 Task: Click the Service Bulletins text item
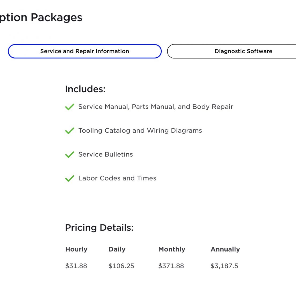pos(106,154)
